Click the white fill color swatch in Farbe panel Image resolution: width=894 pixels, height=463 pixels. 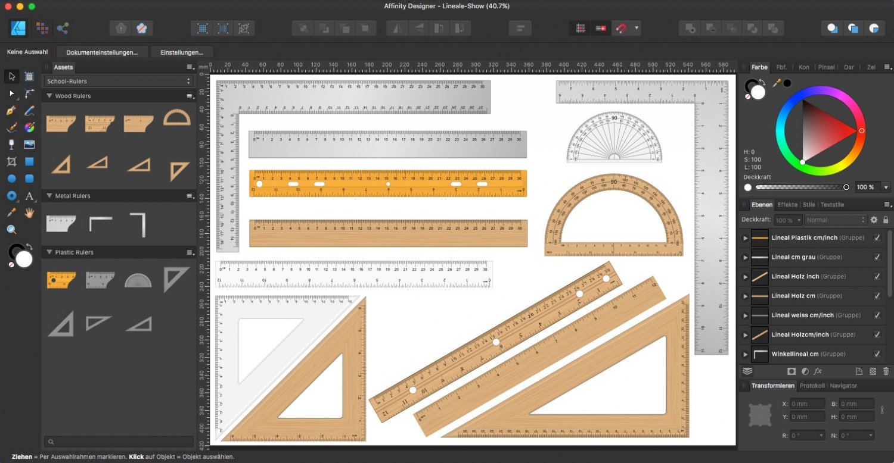pyautogui.click(x=758, y=92)
